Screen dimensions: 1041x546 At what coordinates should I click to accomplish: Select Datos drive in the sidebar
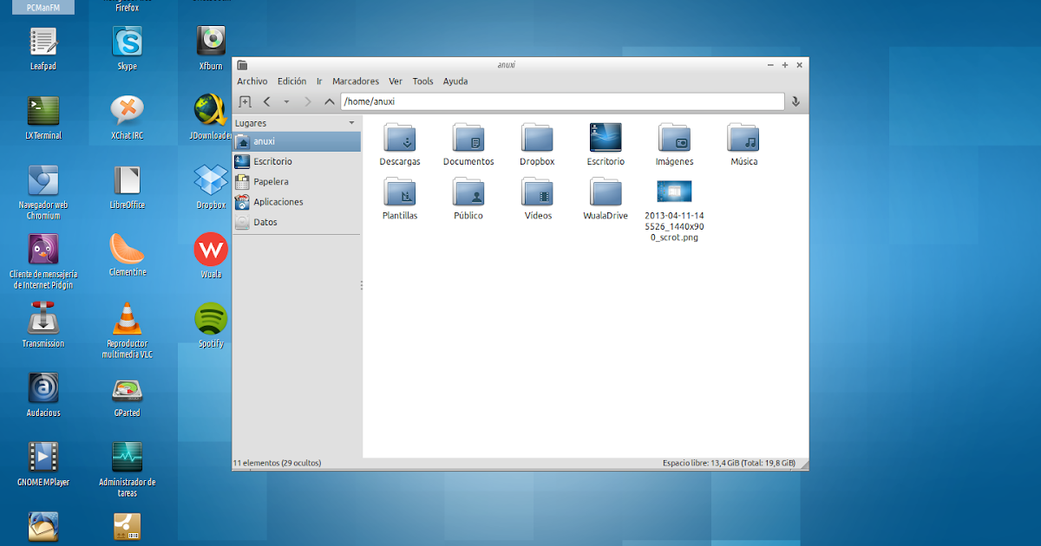click(265, 222)
